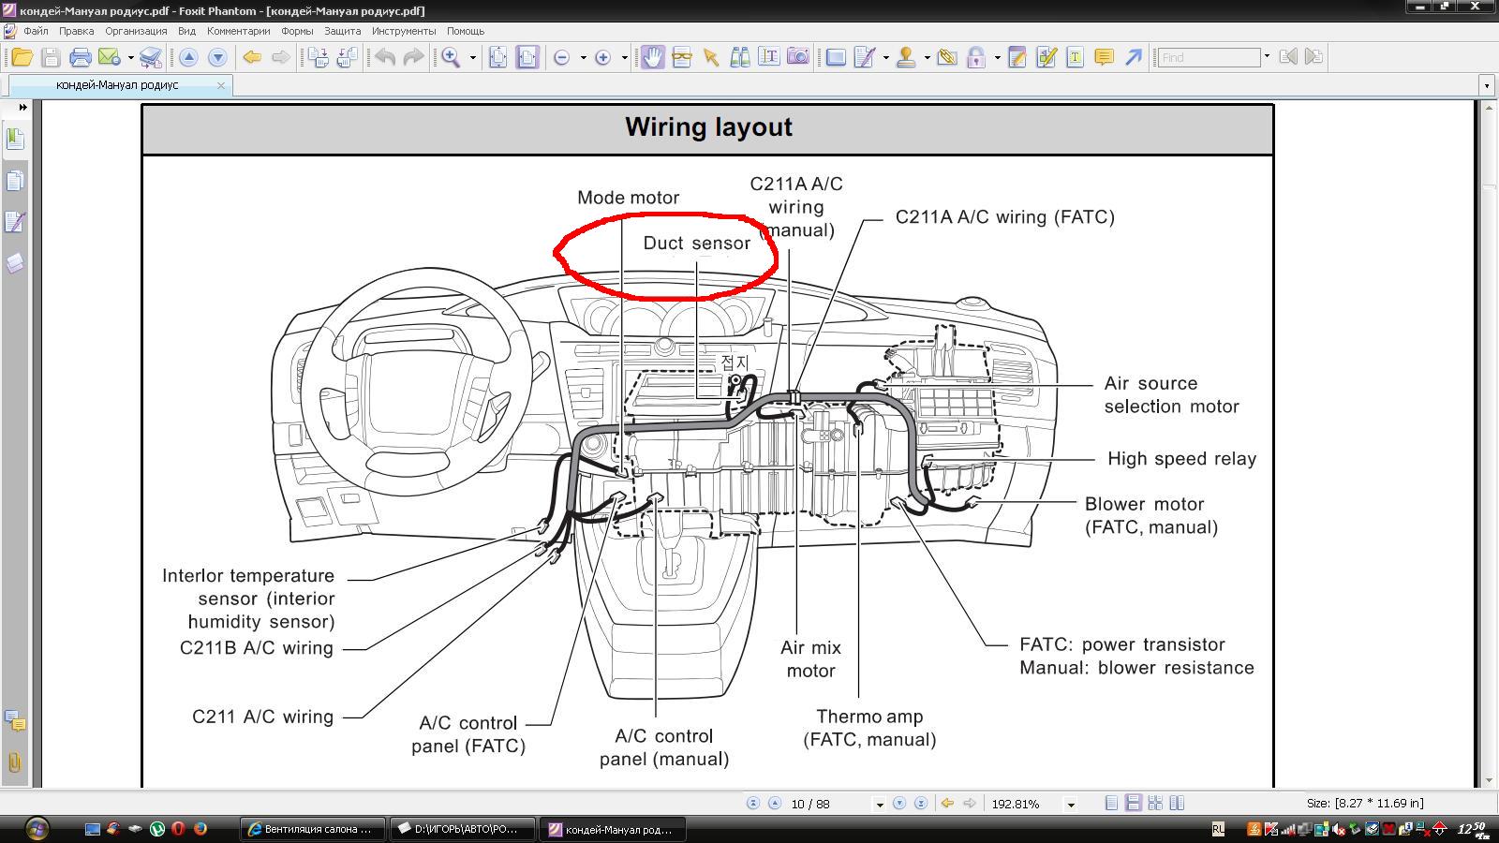Select the Hand tool in toolbar
Image resolution: width=1499 pixels, height=843 pixels.
point(652,57)
